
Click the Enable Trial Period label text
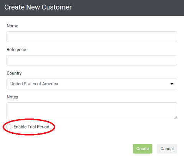coord(31,127)
